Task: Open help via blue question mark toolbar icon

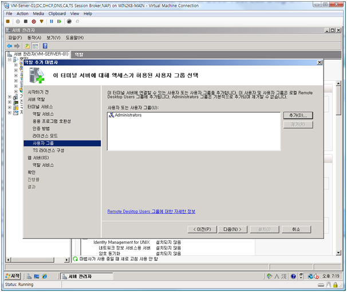Action: pyautogui.click(x=45, y=46)
